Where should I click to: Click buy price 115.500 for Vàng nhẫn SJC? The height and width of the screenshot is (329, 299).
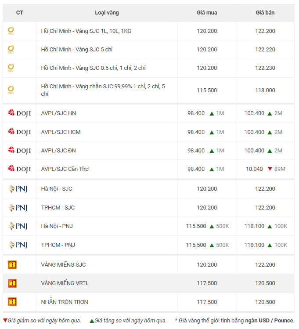[x=207, y=90]
